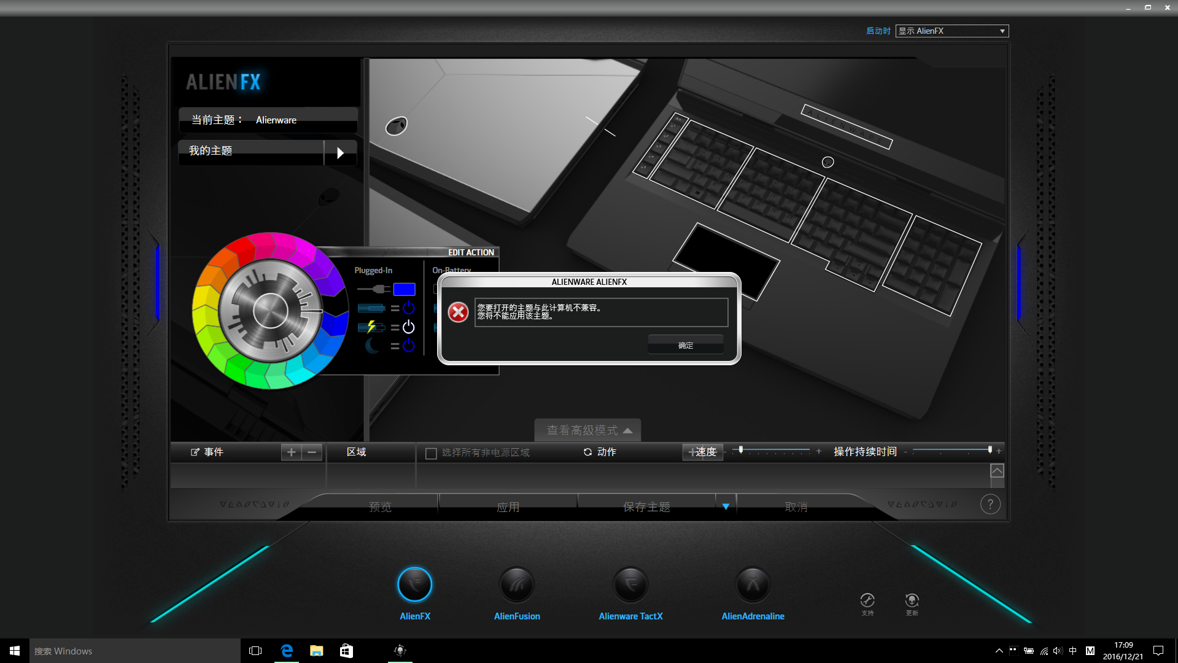Click the 保存主题 save theme tab

pyautogui.click(x=646, y=506)
